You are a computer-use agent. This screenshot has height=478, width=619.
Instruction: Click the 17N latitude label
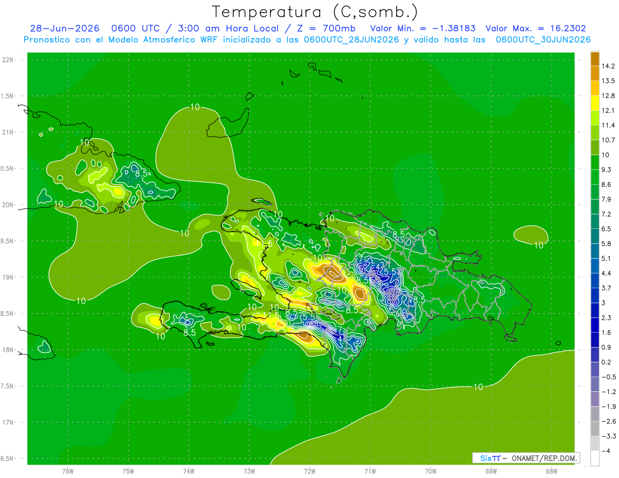click(7, 422)
